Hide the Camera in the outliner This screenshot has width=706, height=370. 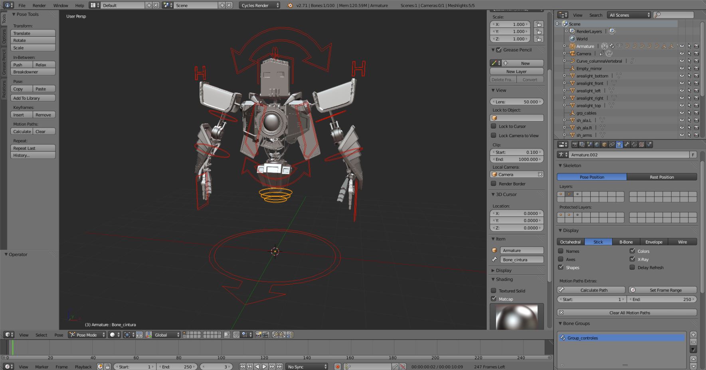point(682,53)
